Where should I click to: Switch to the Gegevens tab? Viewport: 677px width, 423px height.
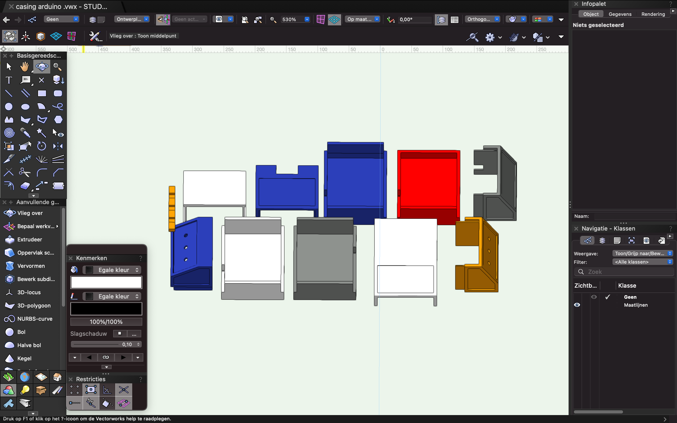(620, 14)
